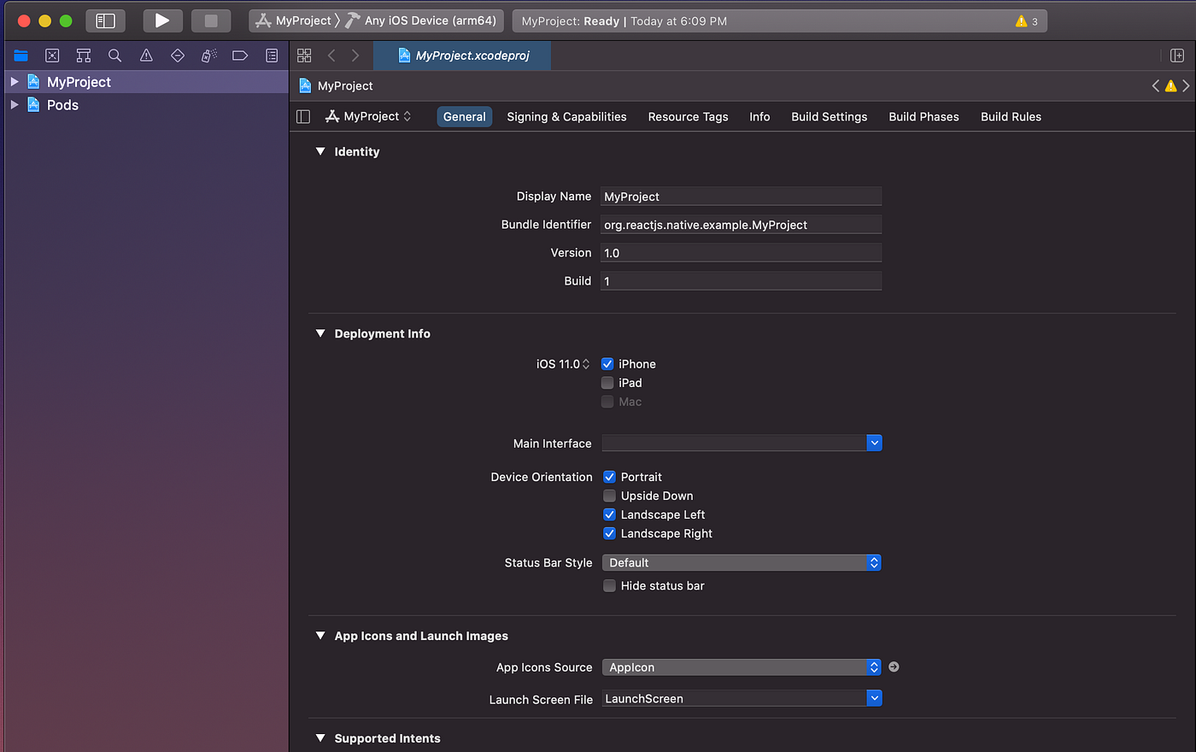
Task: Open the Debug navigator spray-can icon
Action: (x=208, y=55)
